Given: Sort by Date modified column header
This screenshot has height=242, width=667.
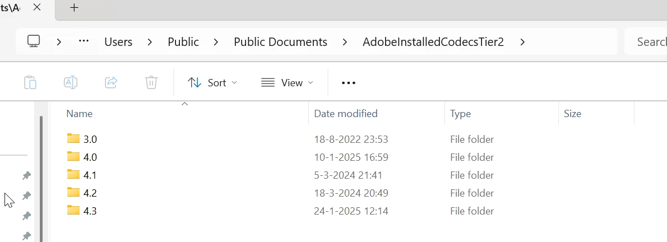Looking at the screenshot, I should pyautogui.click(x=346, y=114).
